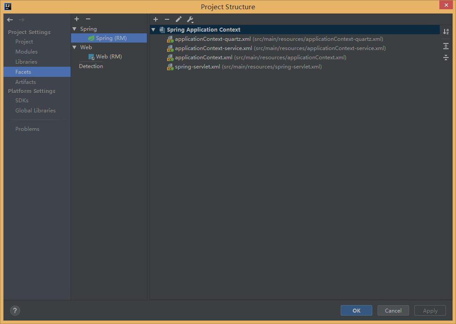Open the help question mark button
The image size is (456, 324).
point(15,310)
